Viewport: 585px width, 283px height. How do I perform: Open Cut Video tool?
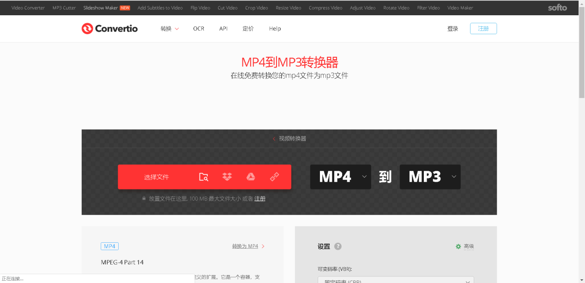[x=228, y=8]
